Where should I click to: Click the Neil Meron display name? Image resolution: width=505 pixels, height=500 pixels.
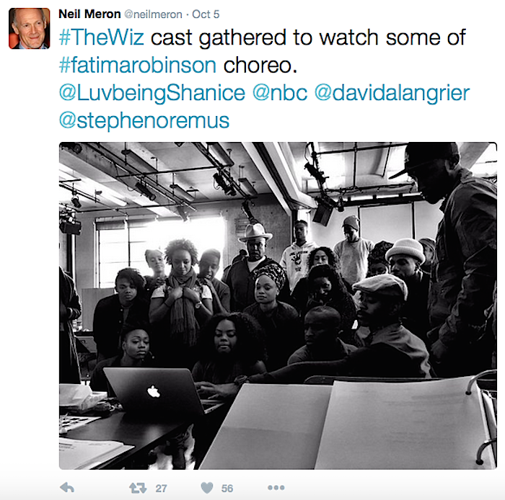[x=89, y=14]
